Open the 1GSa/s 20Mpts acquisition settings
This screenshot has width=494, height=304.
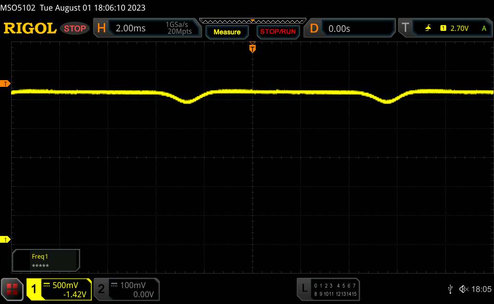click(178, 28)
